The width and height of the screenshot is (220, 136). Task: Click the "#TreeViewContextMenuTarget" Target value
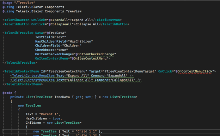coord(129,72)
